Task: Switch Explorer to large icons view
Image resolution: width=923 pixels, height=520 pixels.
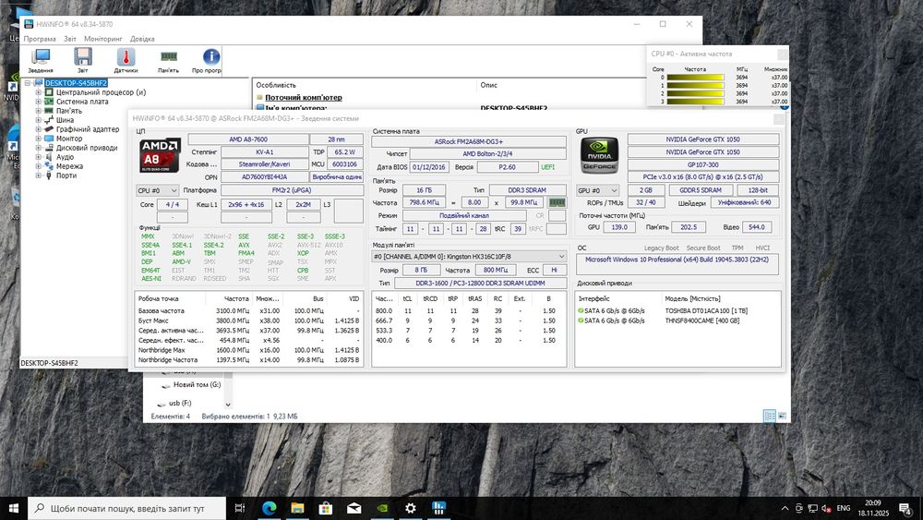Action: pyautogui.click(x=782, y=416)
